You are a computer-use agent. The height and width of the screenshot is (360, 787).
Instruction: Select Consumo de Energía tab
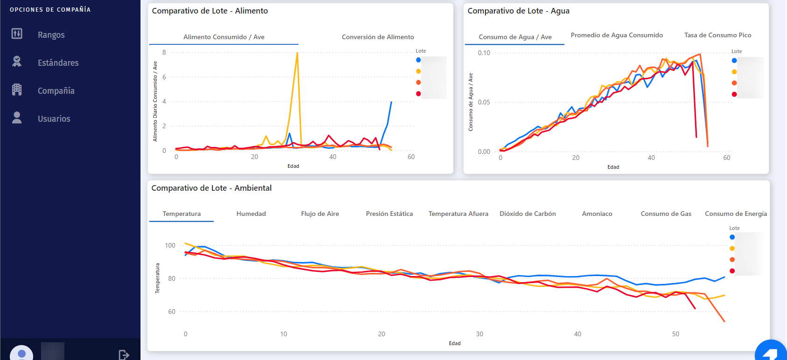pyautogui.click(x=736, y=214)
